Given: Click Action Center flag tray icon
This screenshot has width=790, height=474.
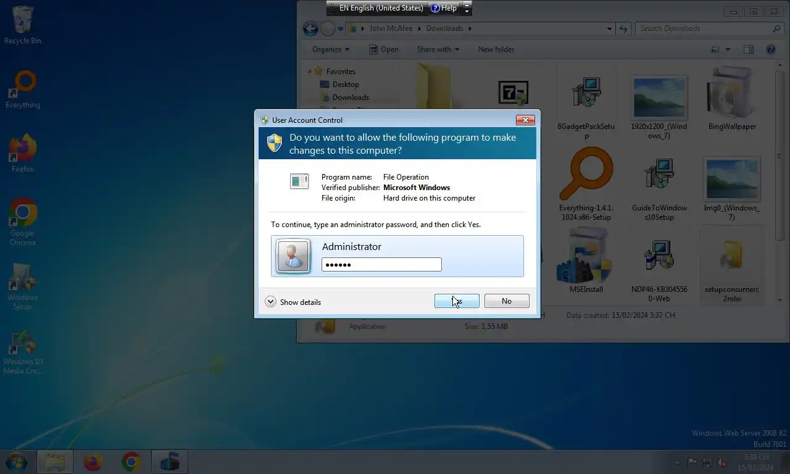Looking at the screenshot, I should point(692,462).
